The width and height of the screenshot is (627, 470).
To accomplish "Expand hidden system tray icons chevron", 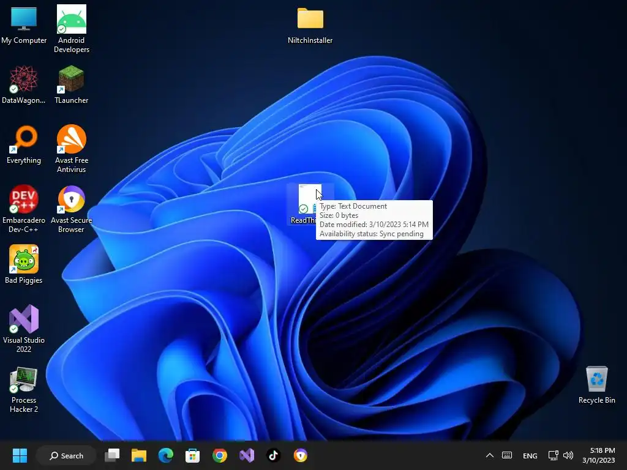I will click(489, 455).
